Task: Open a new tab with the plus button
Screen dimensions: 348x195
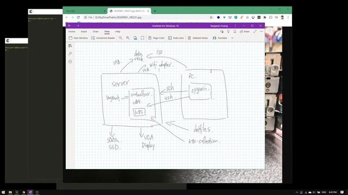Action: [x=155, y=11]
